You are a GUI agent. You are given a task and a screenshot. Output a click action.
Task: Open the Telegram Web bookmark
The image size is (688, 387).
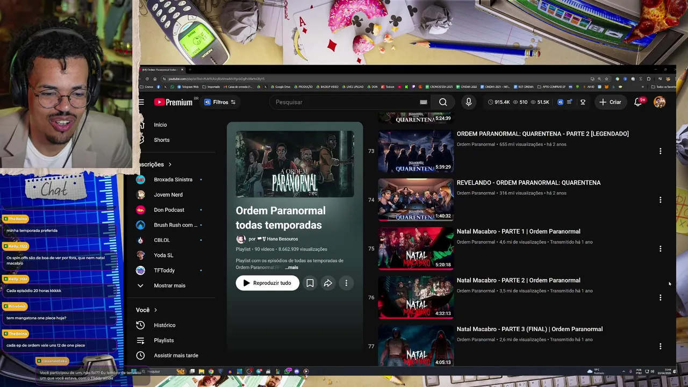188,87
